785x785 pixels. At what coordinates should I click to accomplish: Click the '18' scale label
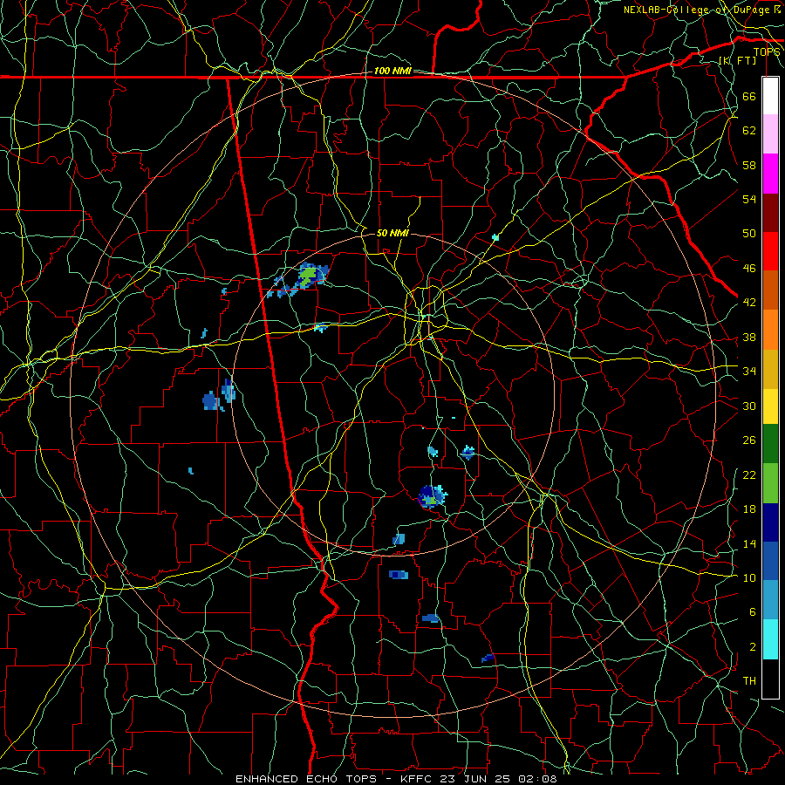[749, 509]
